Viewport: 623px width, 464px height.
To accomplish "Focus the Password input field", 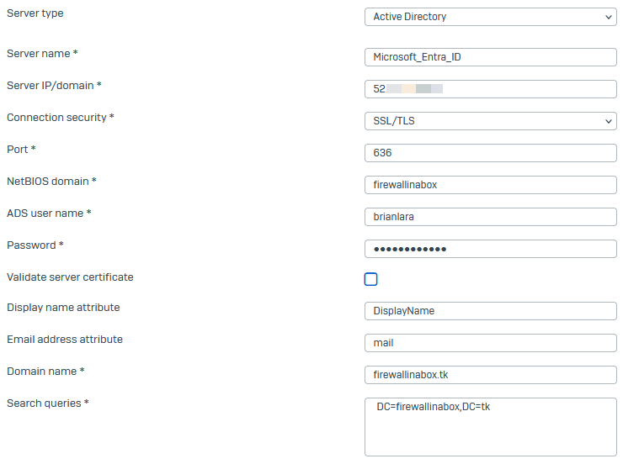I will 490,249.
